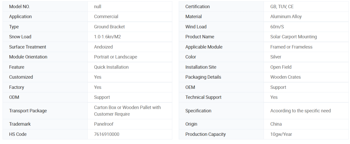Click the GB, TUV, CE certification value
Viewport: 350px width, 144px height.
(x=282, y=7)
